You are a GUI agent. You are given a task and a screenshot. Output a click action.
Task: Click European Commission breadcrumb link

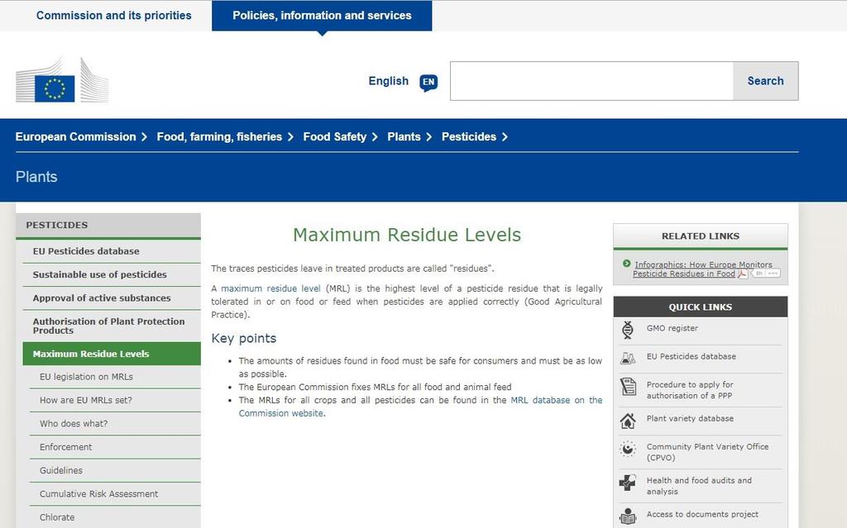(x=75, y=137)
